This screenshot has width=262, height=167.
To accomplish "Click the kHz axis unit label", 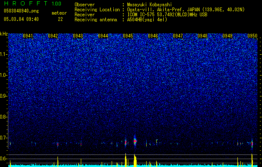I will 4,34.
